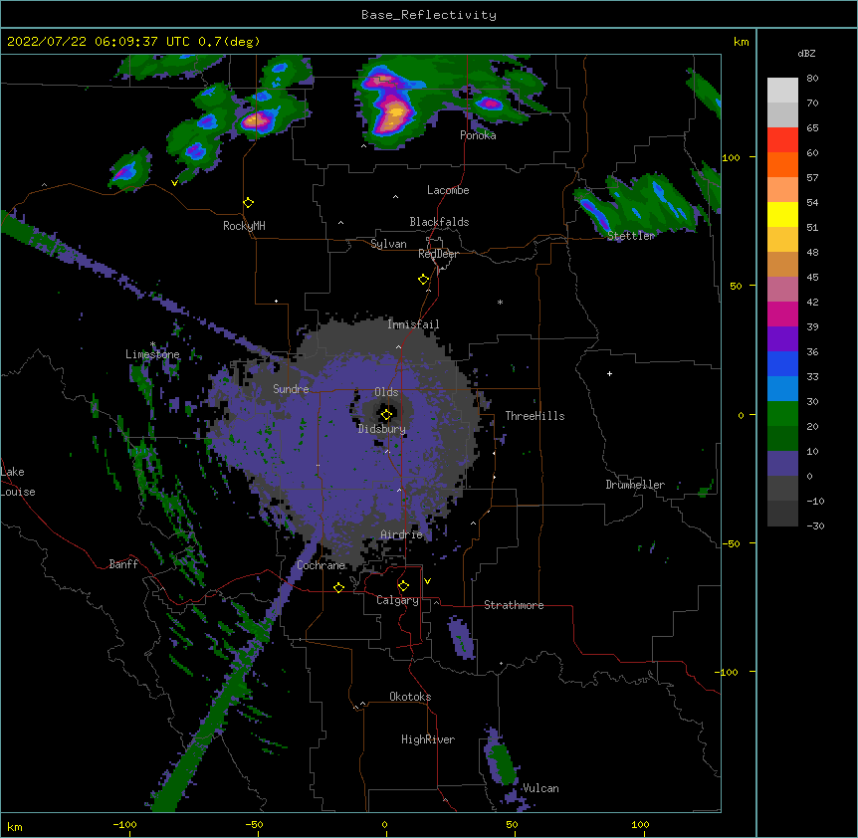Click the Lacombe city label

click(x=448, y=190)
